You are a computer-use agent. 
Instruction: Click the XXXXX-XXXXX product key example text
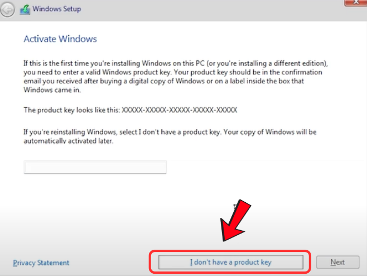click(x=179, y=110)
